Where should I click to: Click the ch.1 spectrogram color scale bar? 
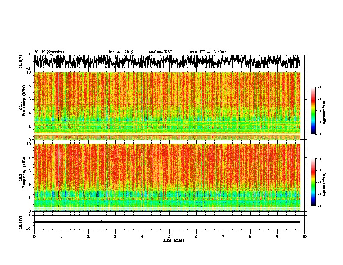(313, 111)
